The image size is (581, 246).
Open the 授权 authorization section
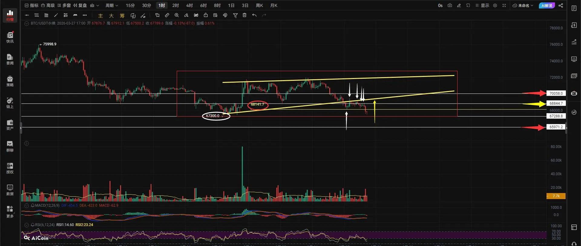(x=10, y=168)
